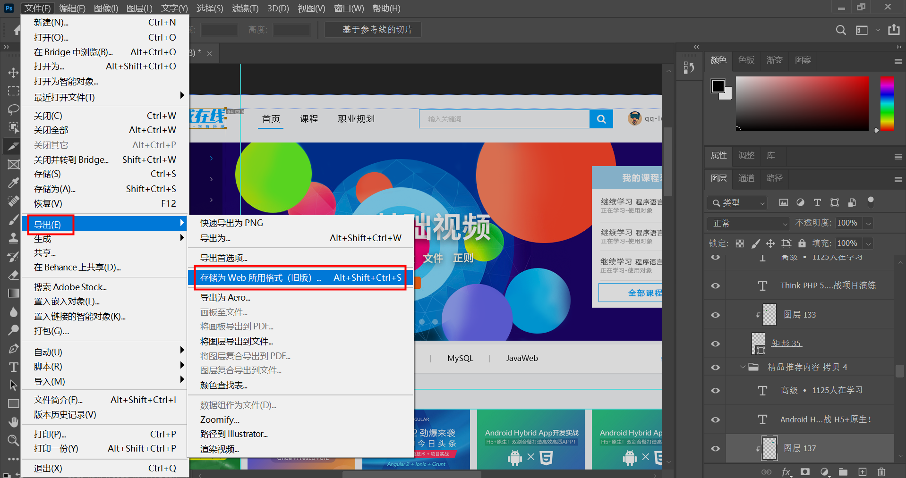Open the blend mode 正常 dropdown
906x478 pixels.
pos(749,223)
